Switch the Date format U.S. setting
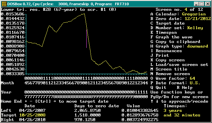The width and height of the screenshot is (212, 123). tap(175, 83)
